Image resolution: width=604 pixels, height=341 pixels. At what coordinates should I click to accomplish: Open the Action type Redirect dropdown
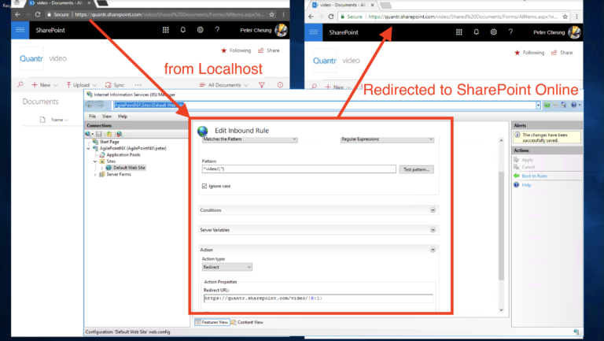227,267
